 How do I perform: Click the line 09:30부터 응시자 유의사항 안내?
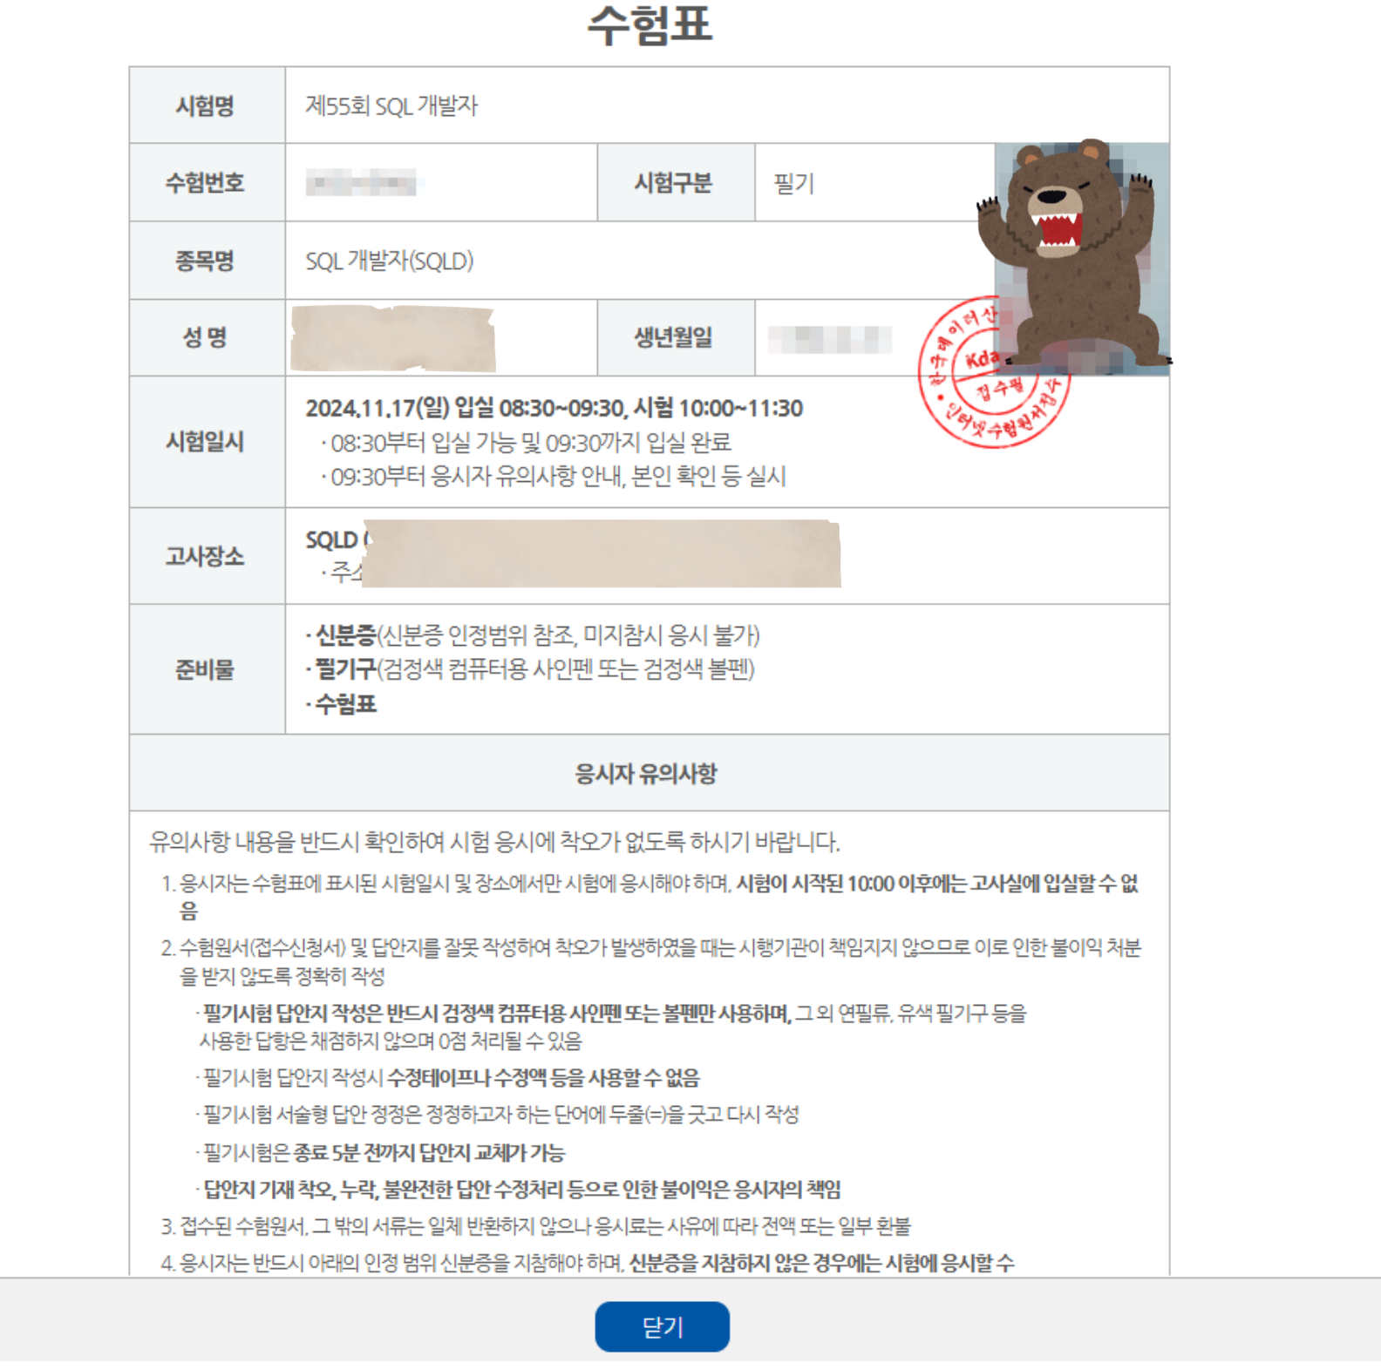553,477
